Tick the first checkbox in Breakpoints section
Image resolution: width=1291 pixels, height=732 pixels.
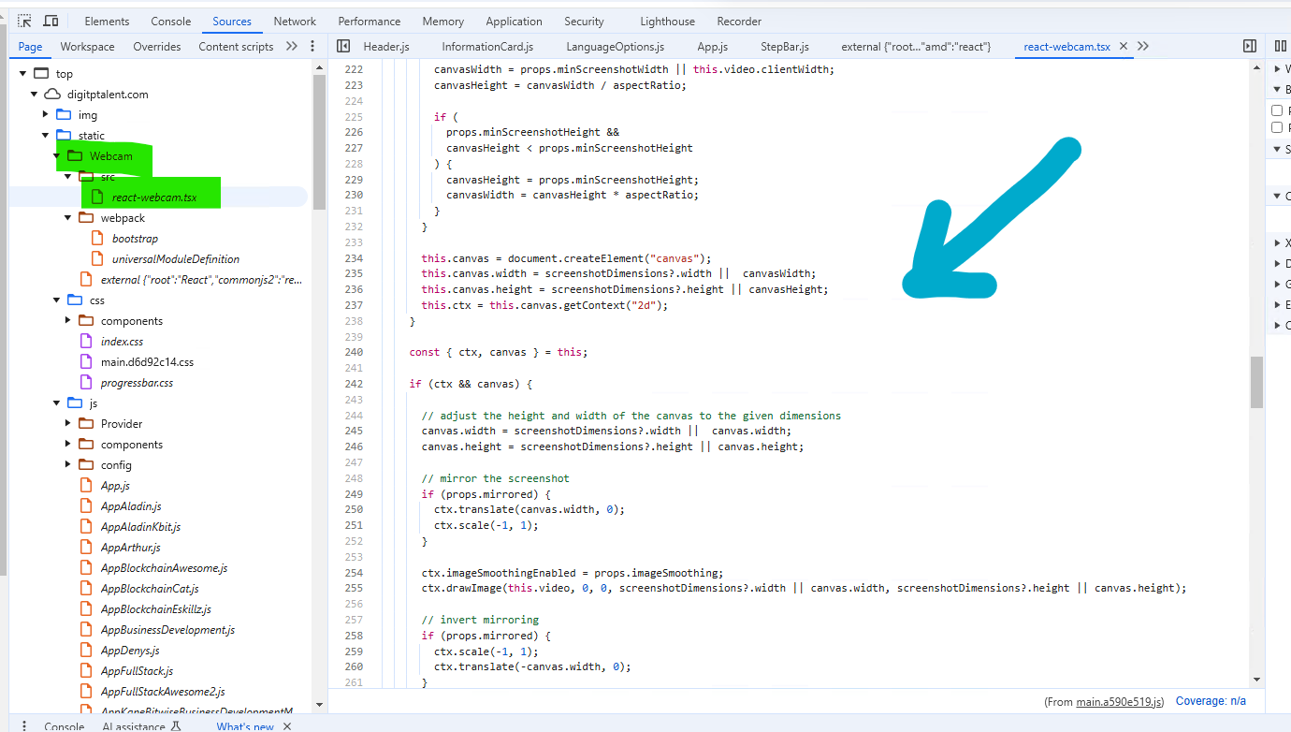(1277, 110)
